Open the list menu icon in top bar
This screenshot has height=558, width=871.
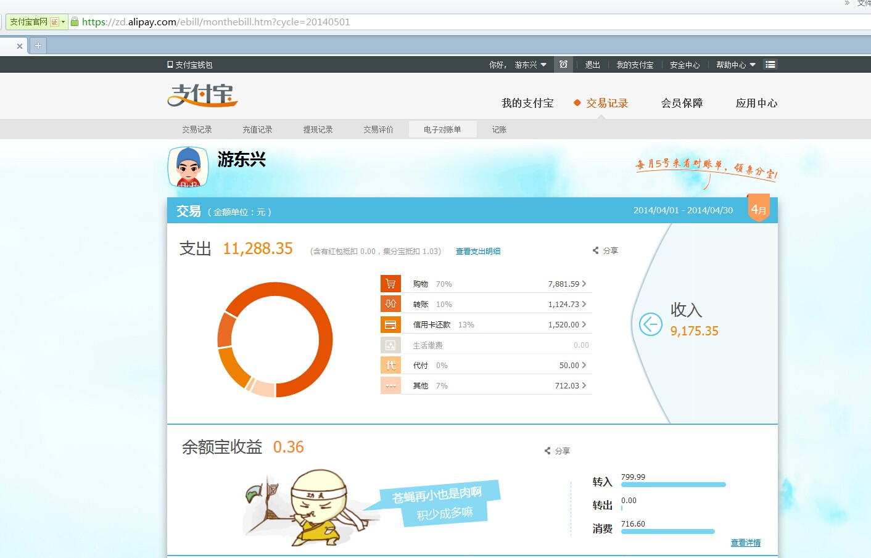[770, 64]
